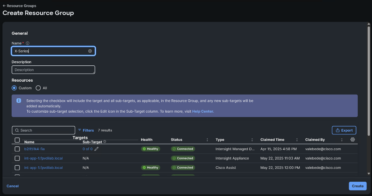Click Healthy badge in Cisco Assist row
The height and width of the screenshot is (196, 372).
pos(151,168)
